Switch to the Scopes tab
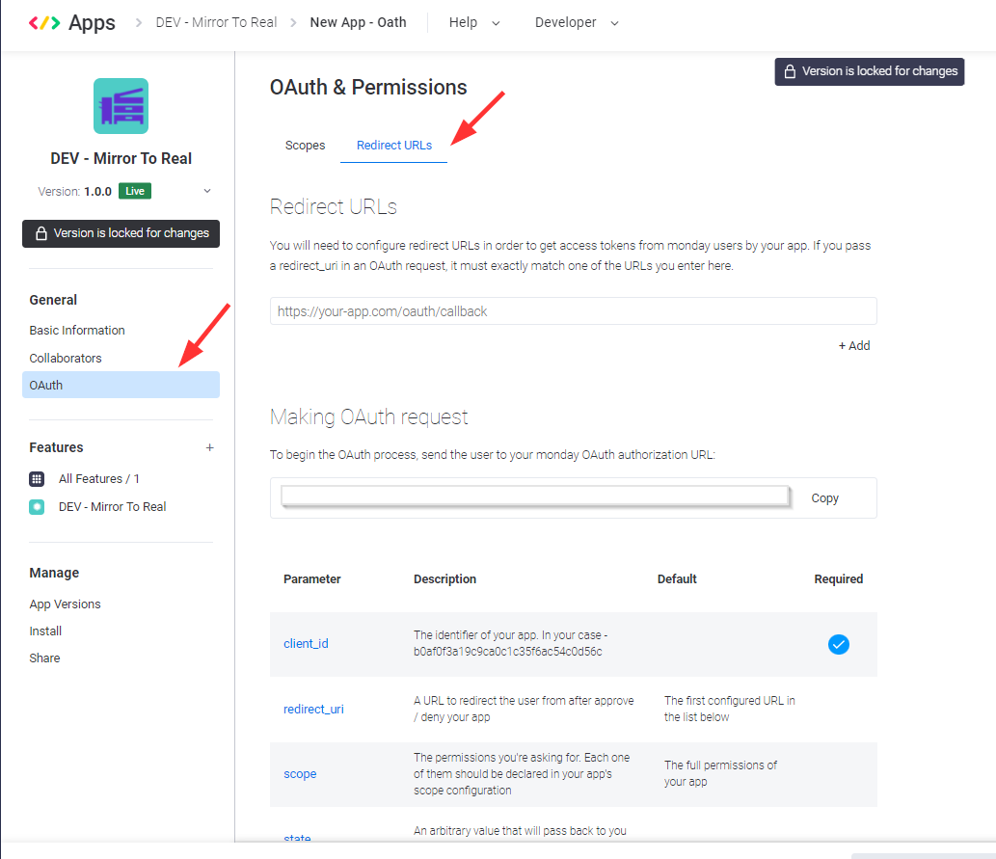Viewport: 996px width, 859px height. (305, 146)
